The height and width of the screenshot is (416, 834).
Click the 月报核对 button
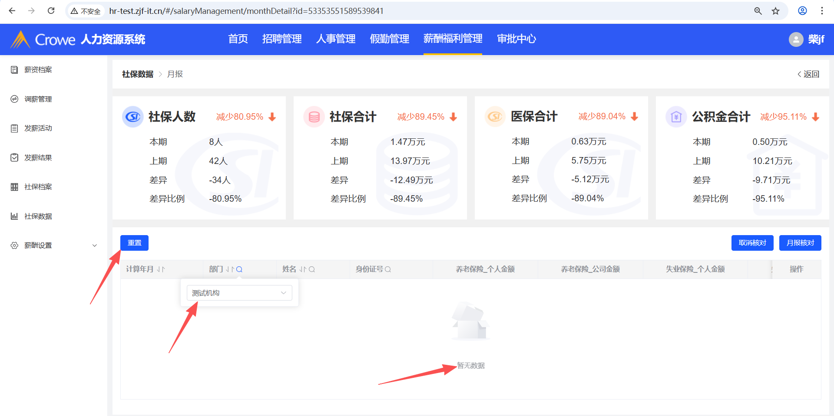(x=800, y=243)
